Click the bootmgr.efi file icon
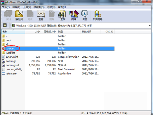Screen dimensions: 153x115 (x=4, y=65)
